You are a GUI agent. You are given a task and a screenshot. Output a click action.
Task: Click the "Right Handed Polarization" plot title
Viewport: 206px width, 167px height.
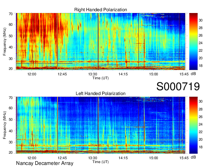(x=101, y=10)
